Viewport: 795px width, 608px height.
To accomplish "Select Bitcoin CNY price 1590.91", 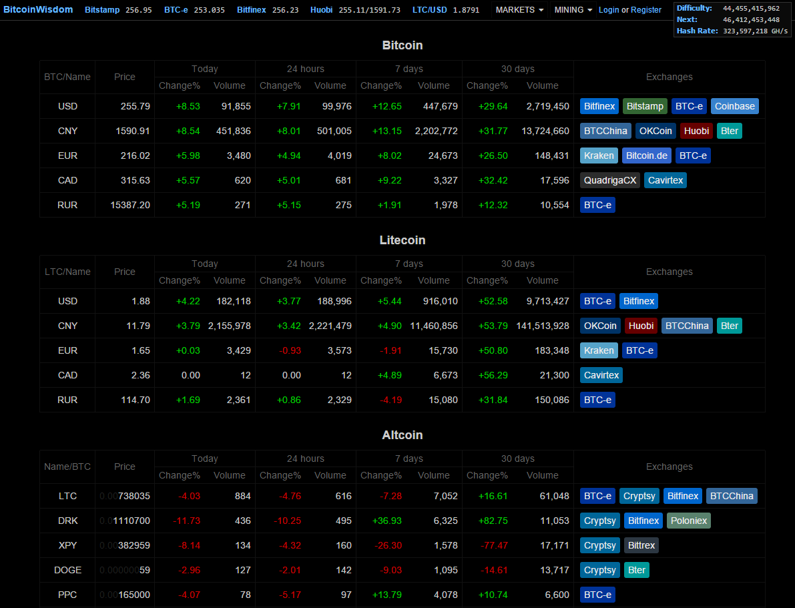I will tap(133, 131).
